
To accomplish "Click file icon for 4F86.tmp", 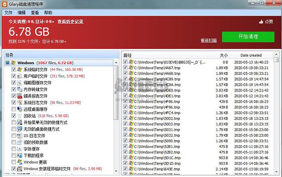I will pos(131,101).
